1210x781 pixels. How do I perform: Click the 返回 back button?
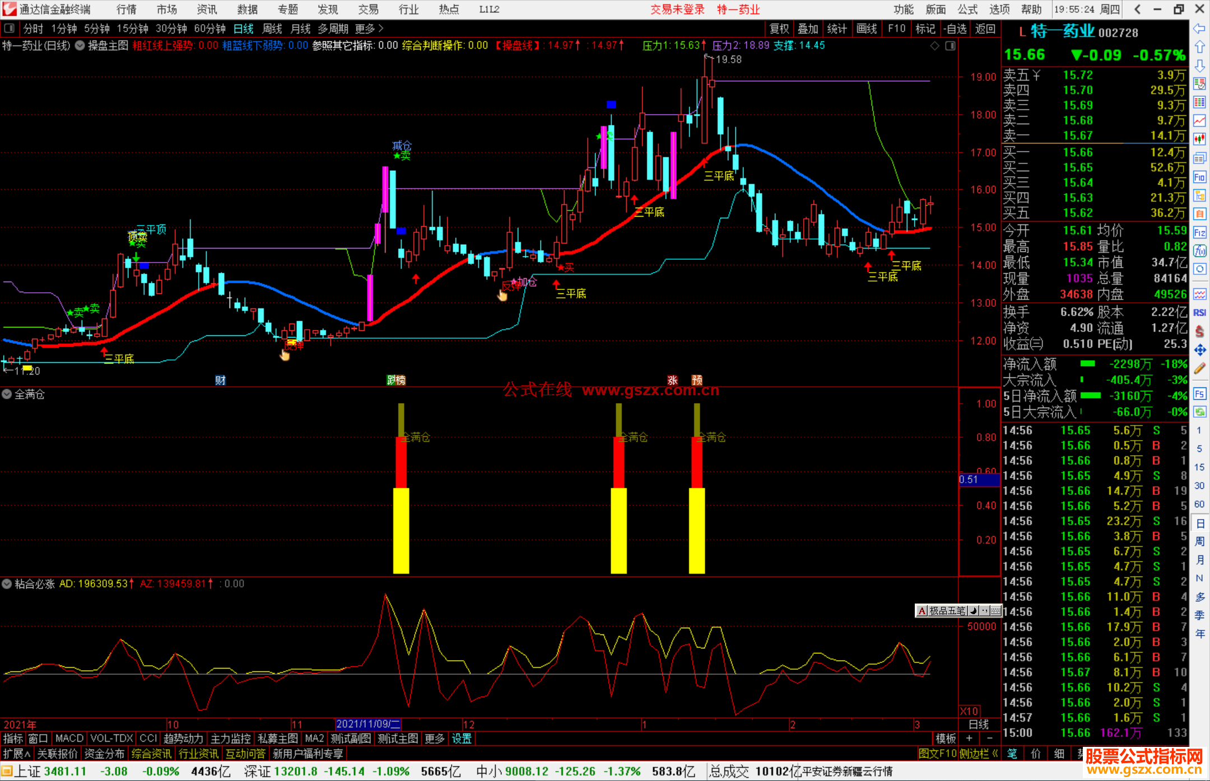tap(985, 29)
